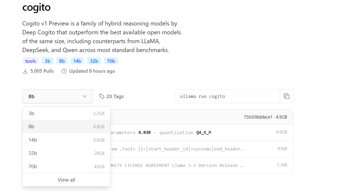359x191 pixels.
Task: Select the 3b option in dropdown list
Action: (x=66, y=113)
